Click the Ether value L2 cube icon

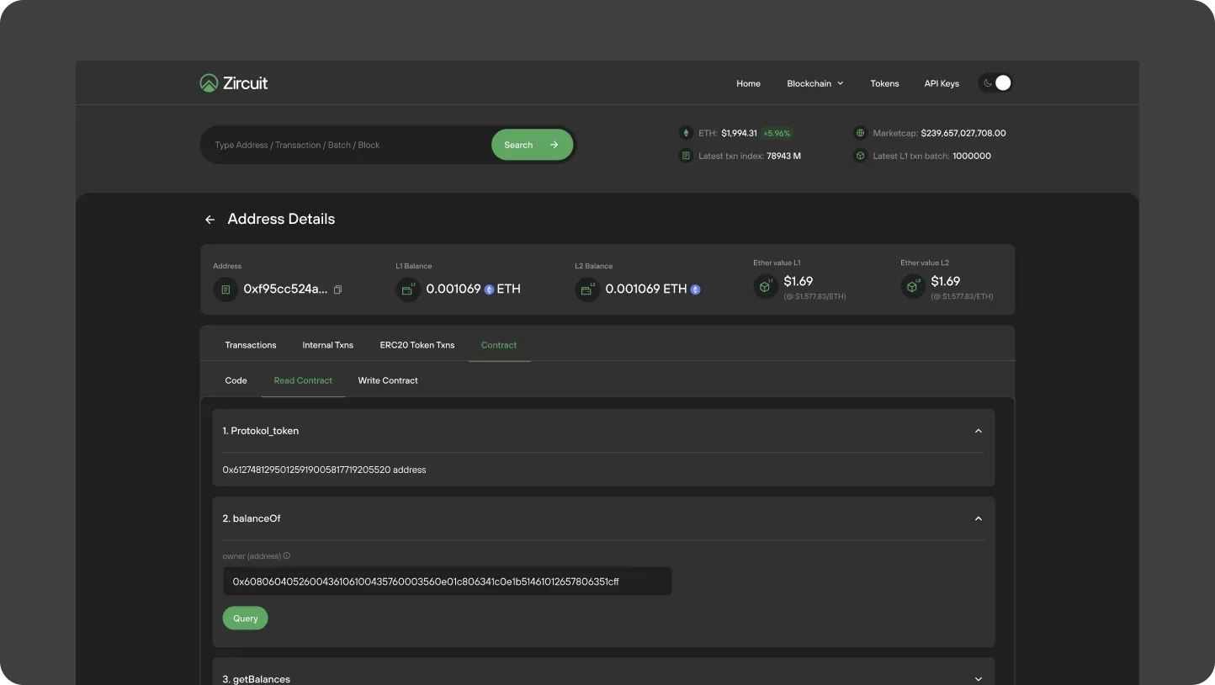coord(912,286)
